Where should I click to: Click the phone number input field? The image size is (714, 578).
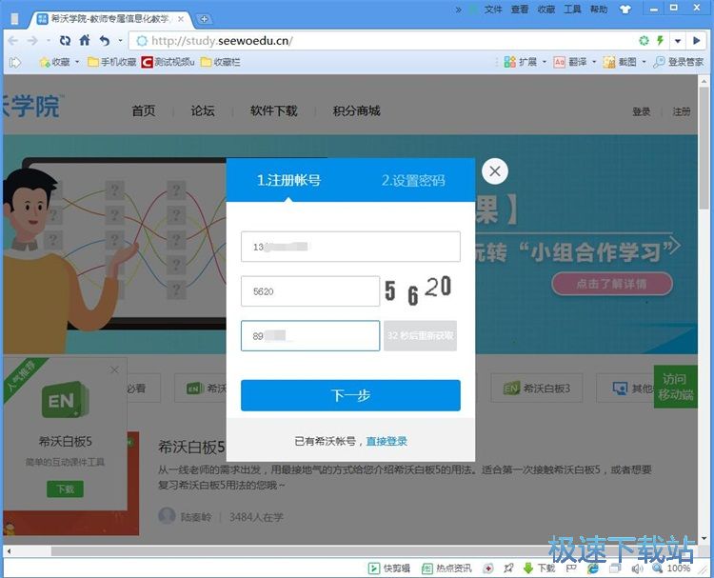350,247
